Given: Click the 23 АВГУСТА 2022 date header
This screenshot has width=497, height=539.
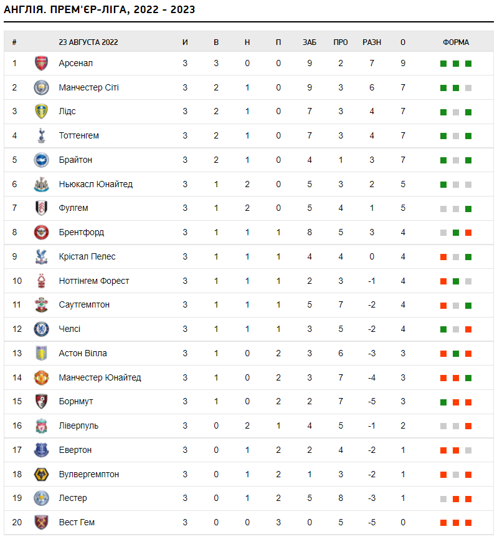Looking at the screenshot, I should tap(88, 42).
